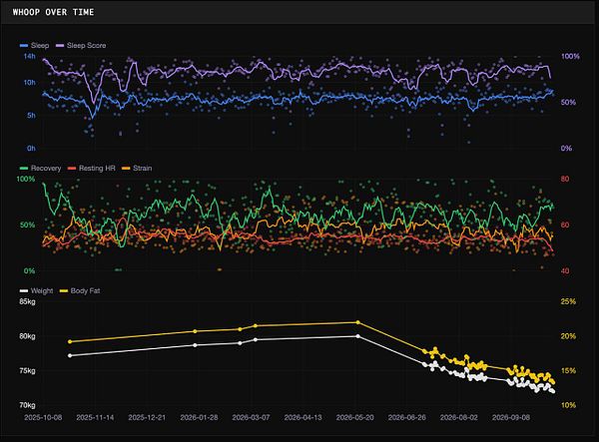The image size is (599, 442).
Task: Toggle the Strain legend entry
Action: coord(137,169)
